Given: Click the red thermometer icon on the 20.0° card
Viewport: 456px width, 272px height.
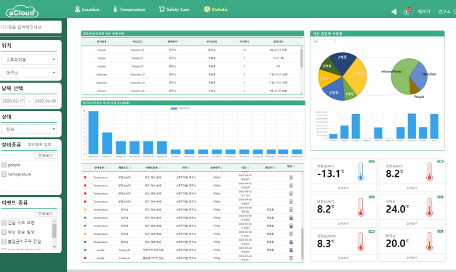Looking at the screenshot, I should click(429, 242).
